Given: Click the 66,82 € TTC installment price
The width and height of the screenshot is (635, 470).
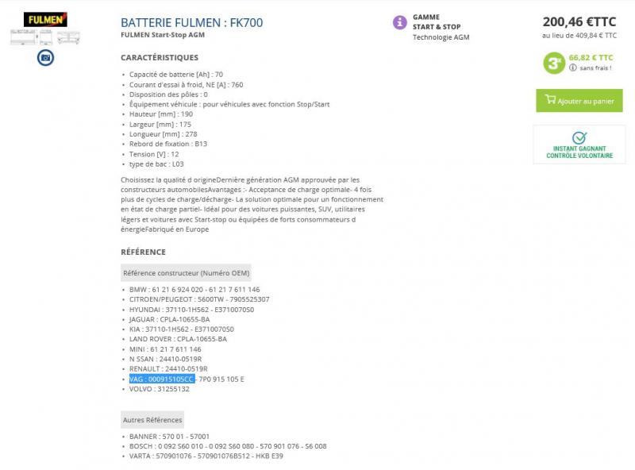Looking at the screenshot, I should click(x=591, y=57).
